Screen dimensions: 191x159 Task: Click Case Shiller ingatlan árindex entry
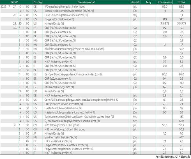tap(66, 15)
